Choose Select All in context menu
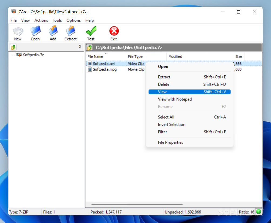 [189, 117]
